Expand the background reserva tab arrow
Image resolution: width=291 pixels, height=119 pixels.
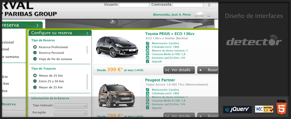(x=38, y=25)
